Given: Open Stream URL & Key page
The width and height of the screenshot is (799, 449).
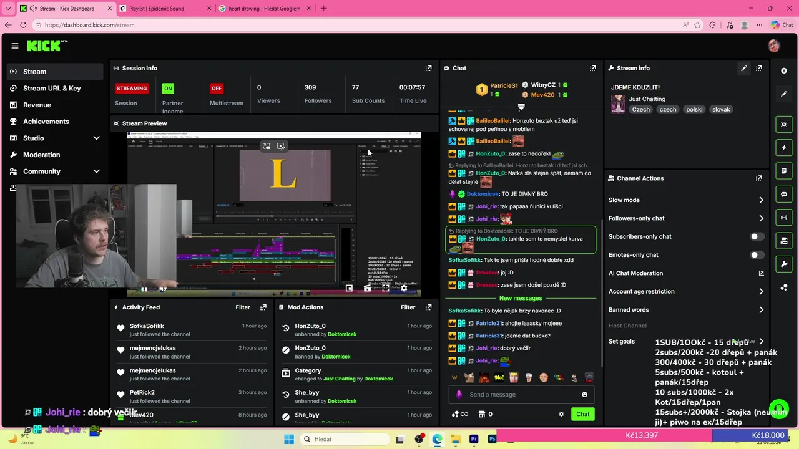Looking at the screenshot, I should pos(56,88).
